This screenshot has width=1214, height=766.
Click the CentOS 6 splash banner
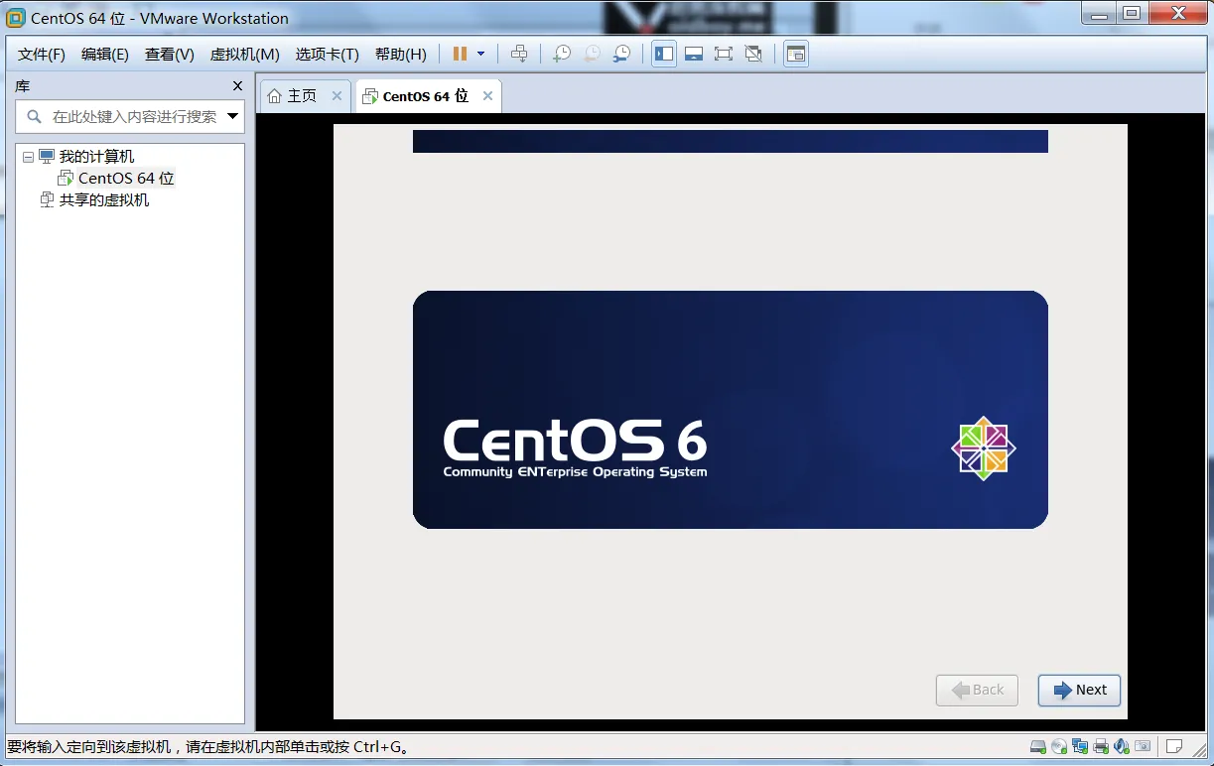731,410
